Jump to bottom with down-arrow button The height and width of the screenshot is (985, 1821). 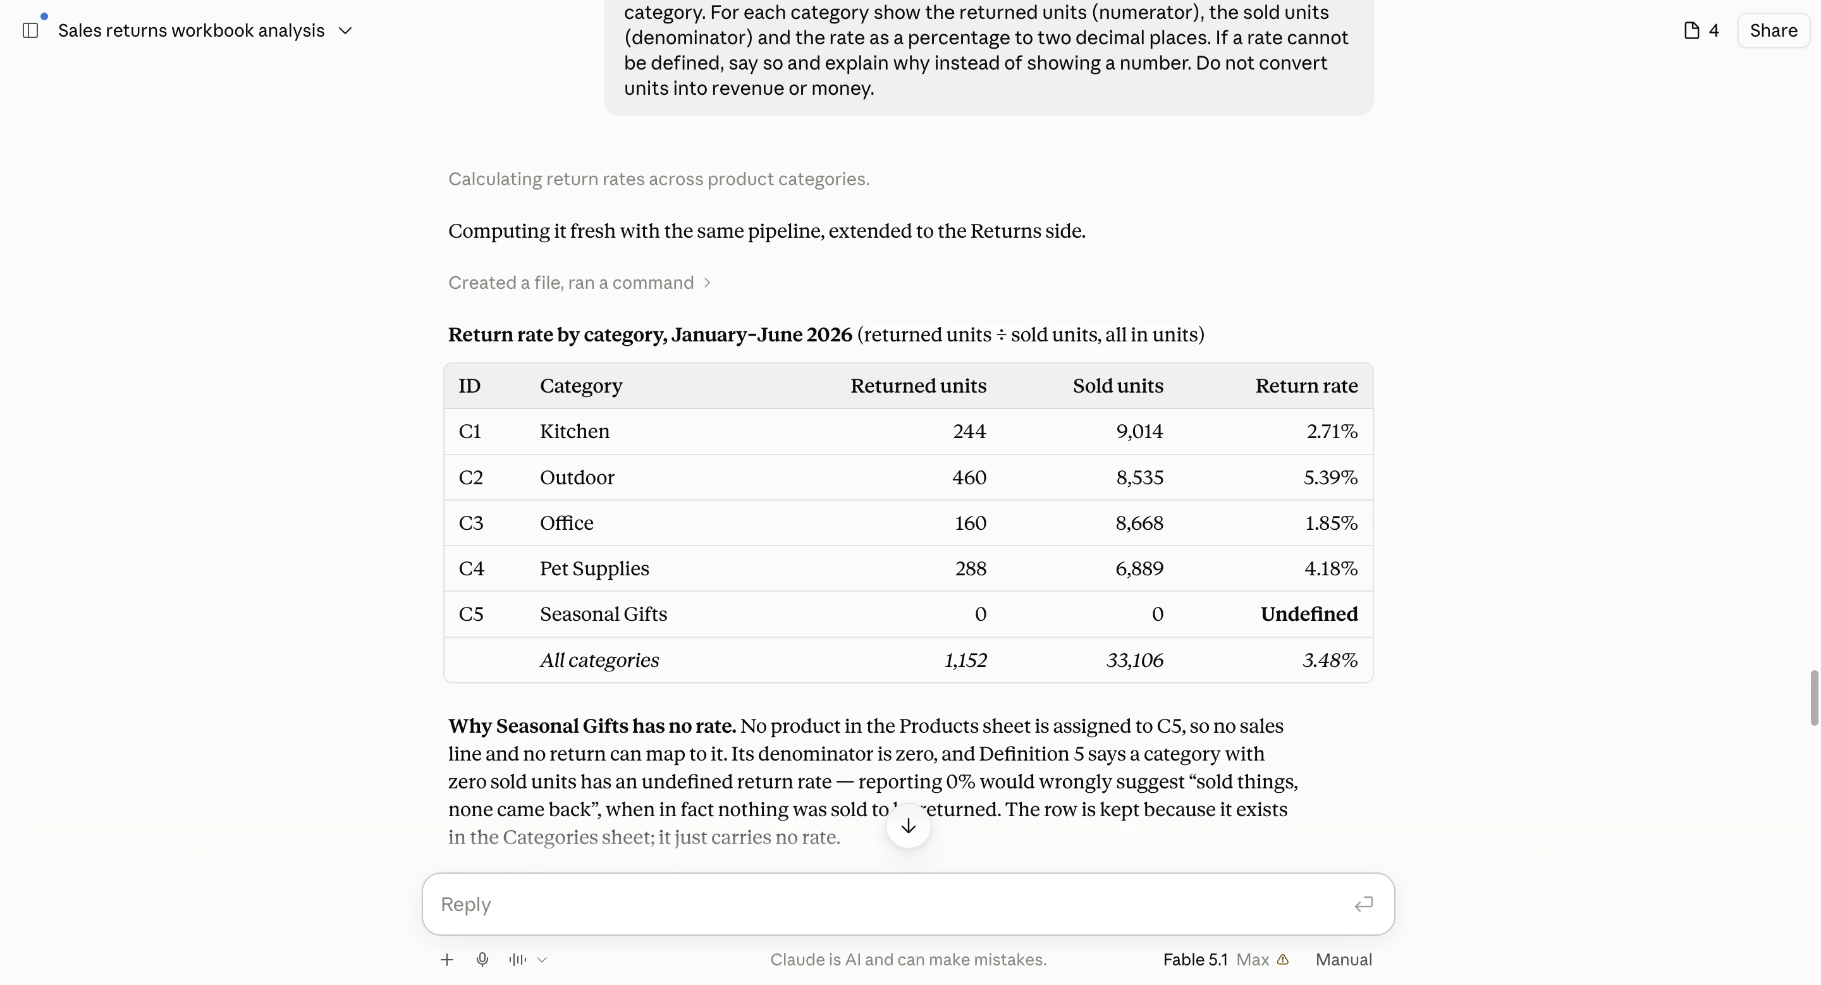[909, 825]
